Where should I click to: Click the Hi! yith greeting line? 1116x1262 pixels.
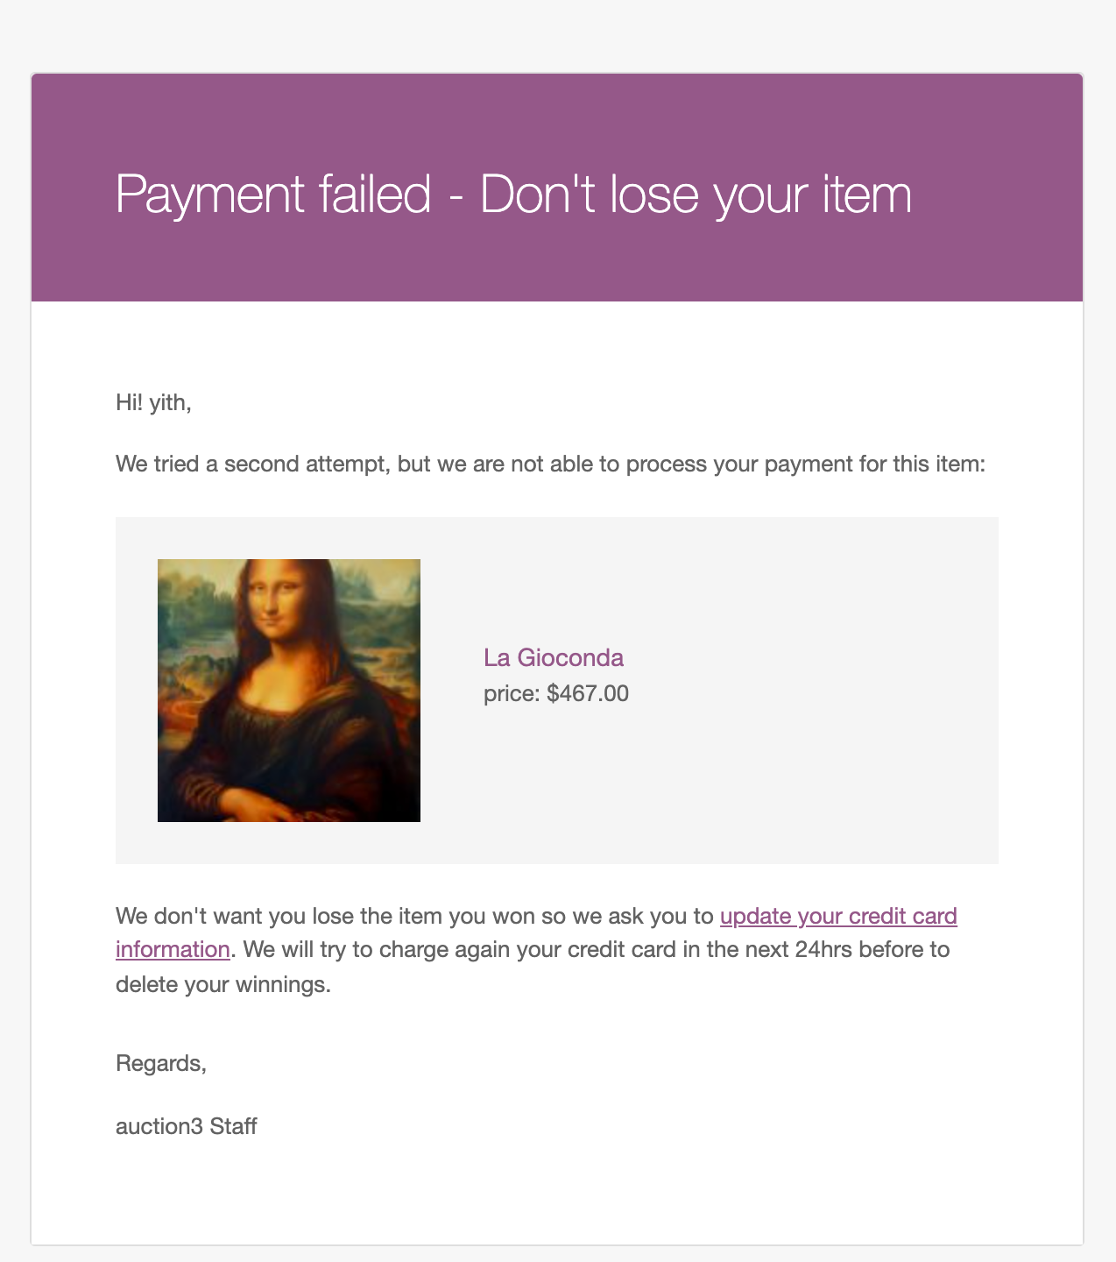coord(153,403)
